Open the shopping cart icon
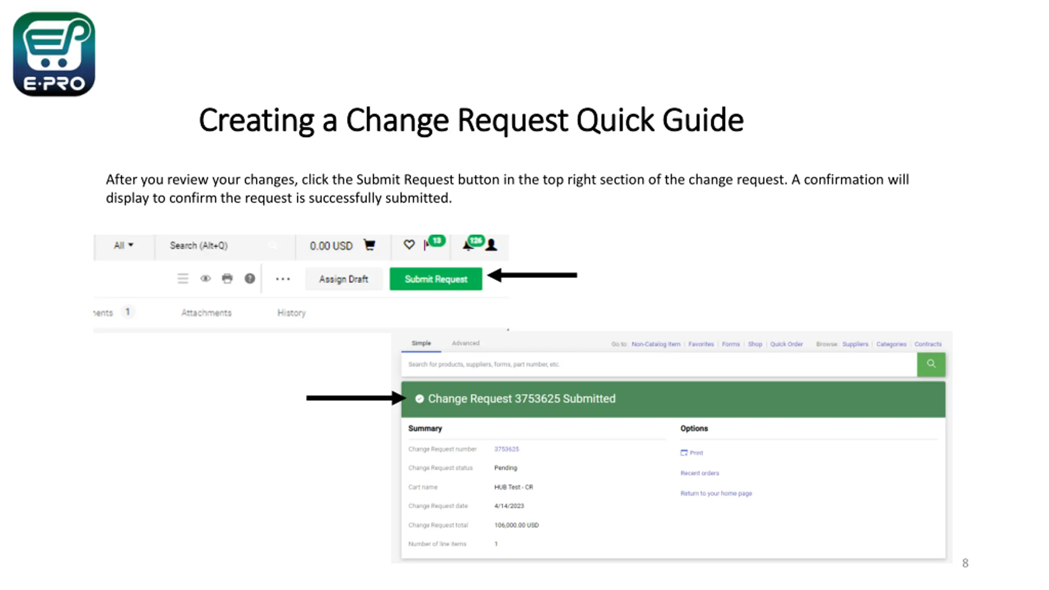This screenshot has width=1049, height=590. pos(369,245)
